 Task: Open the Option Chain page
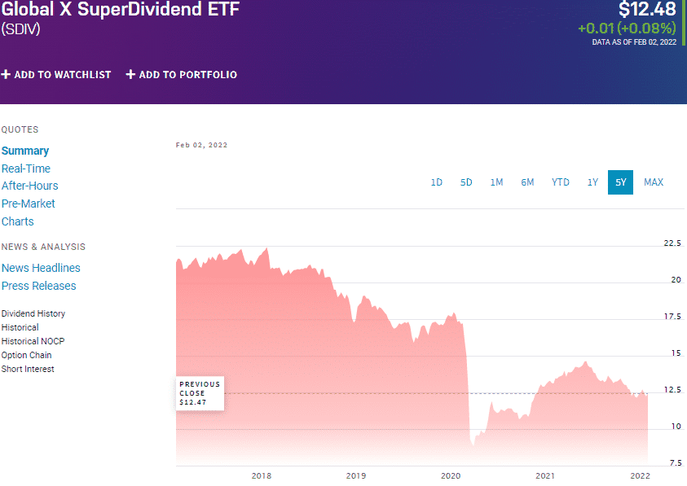tap(27, 355)
